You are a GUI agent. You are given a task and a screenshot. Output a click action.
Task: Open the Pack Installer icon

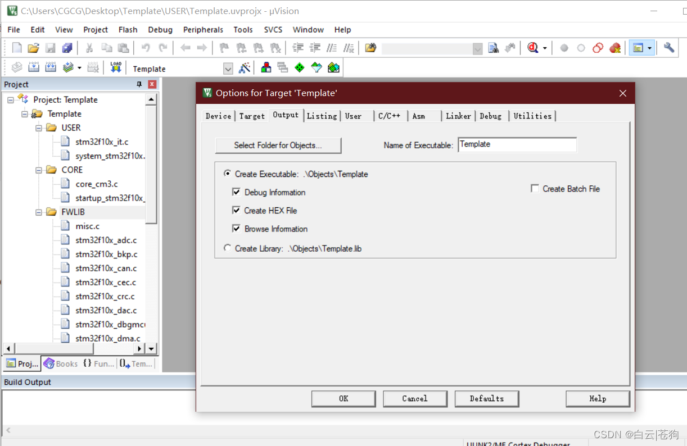pyautogui.click(x=333, y=68)
